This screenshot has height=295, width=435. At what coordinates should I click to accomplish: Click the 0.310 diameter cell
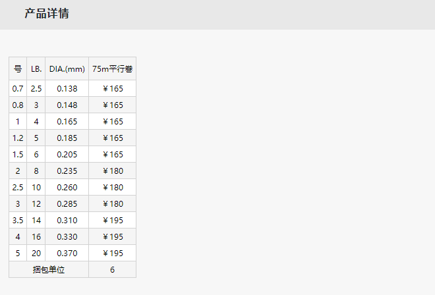tap(67, 220)
